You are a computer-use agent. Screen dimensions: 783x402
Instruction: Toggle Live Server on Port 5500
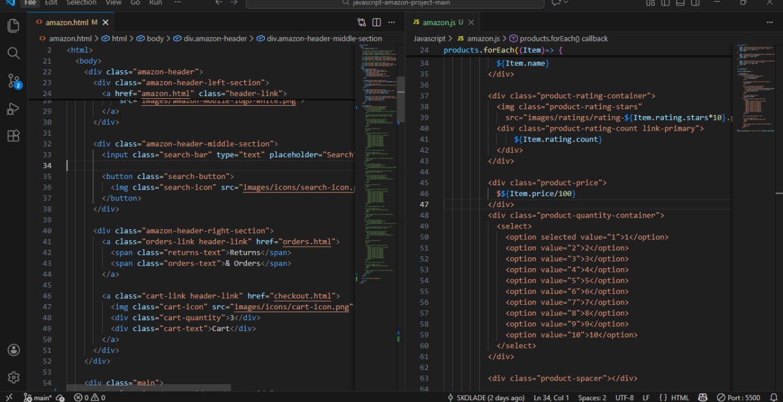point(738,398)
